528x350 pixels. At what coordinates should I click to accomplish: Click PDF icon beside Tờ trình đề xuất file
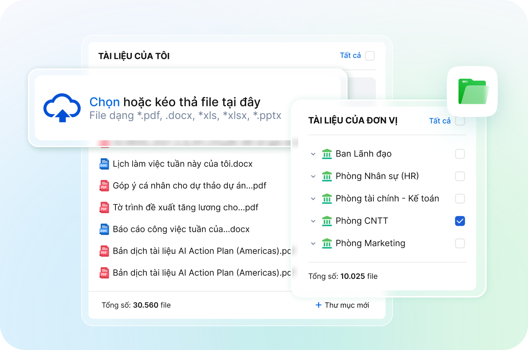[104, 208]
